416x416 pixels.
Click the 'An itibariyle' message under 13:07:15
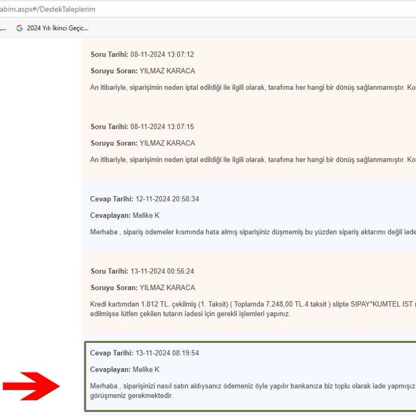[253, 160]
